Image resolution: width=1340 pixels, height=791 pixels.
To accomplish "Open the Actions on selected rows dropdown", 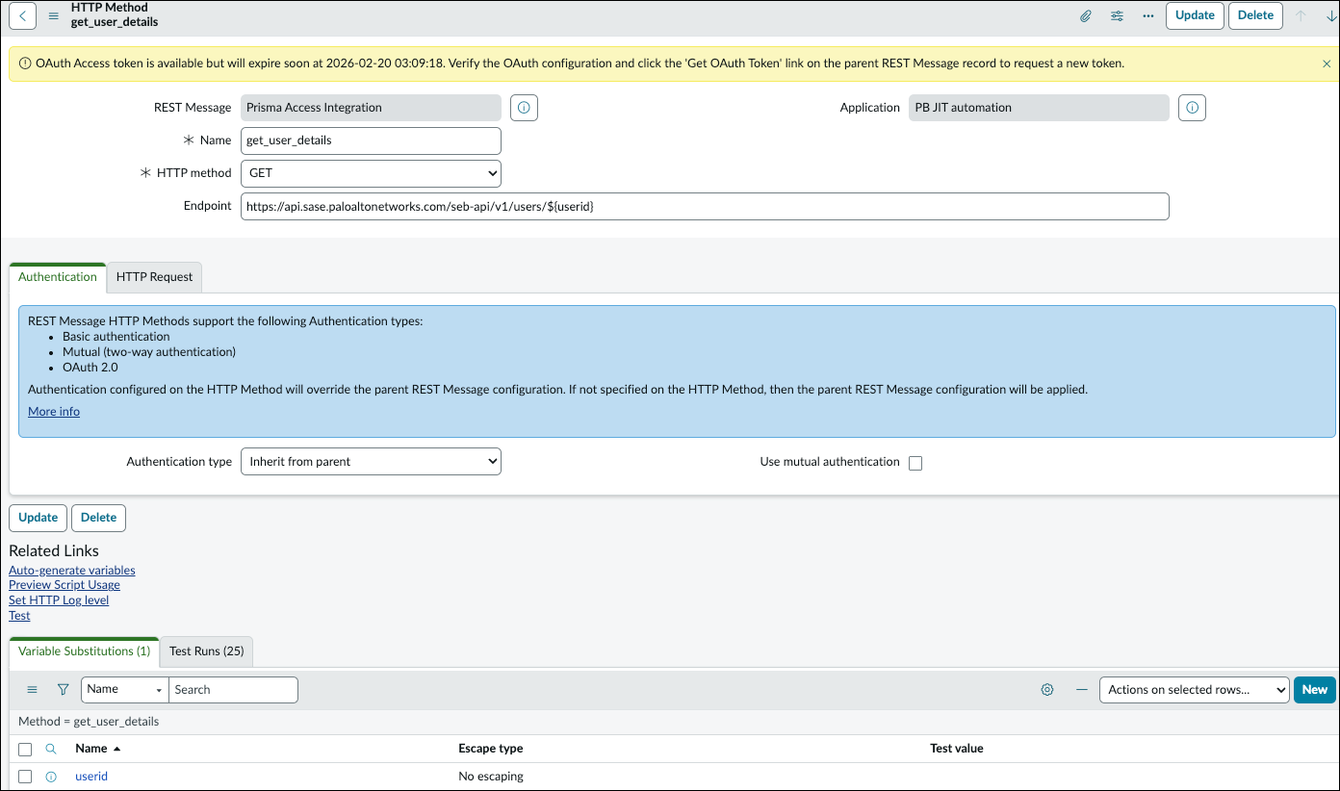I will pyautogui.click(x=1194, y=689).
